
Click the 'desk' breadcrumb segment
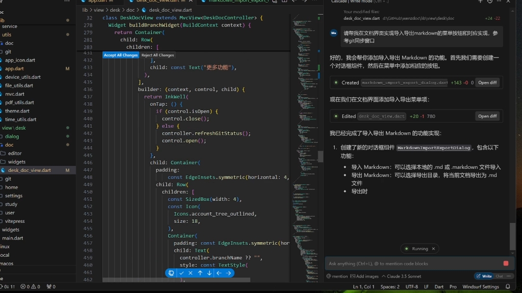click(115, 10)
